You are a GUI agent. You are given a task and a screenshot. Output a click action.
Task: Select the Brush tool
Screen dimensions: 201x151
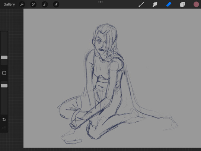[141, 4]
